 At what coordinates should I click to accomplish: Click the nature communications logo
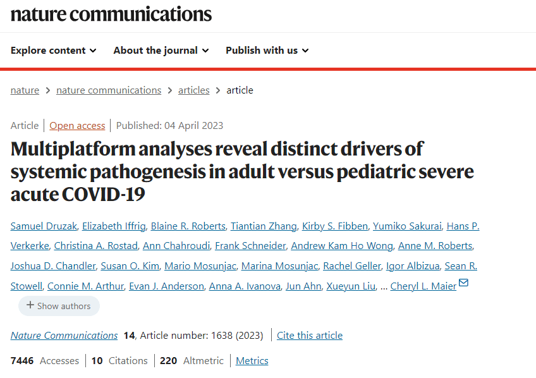tap(111, 14)
